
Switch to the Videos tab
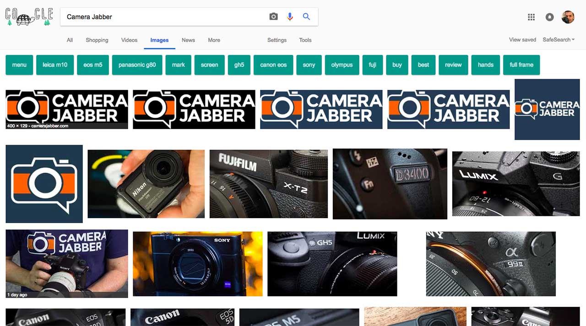129,40
